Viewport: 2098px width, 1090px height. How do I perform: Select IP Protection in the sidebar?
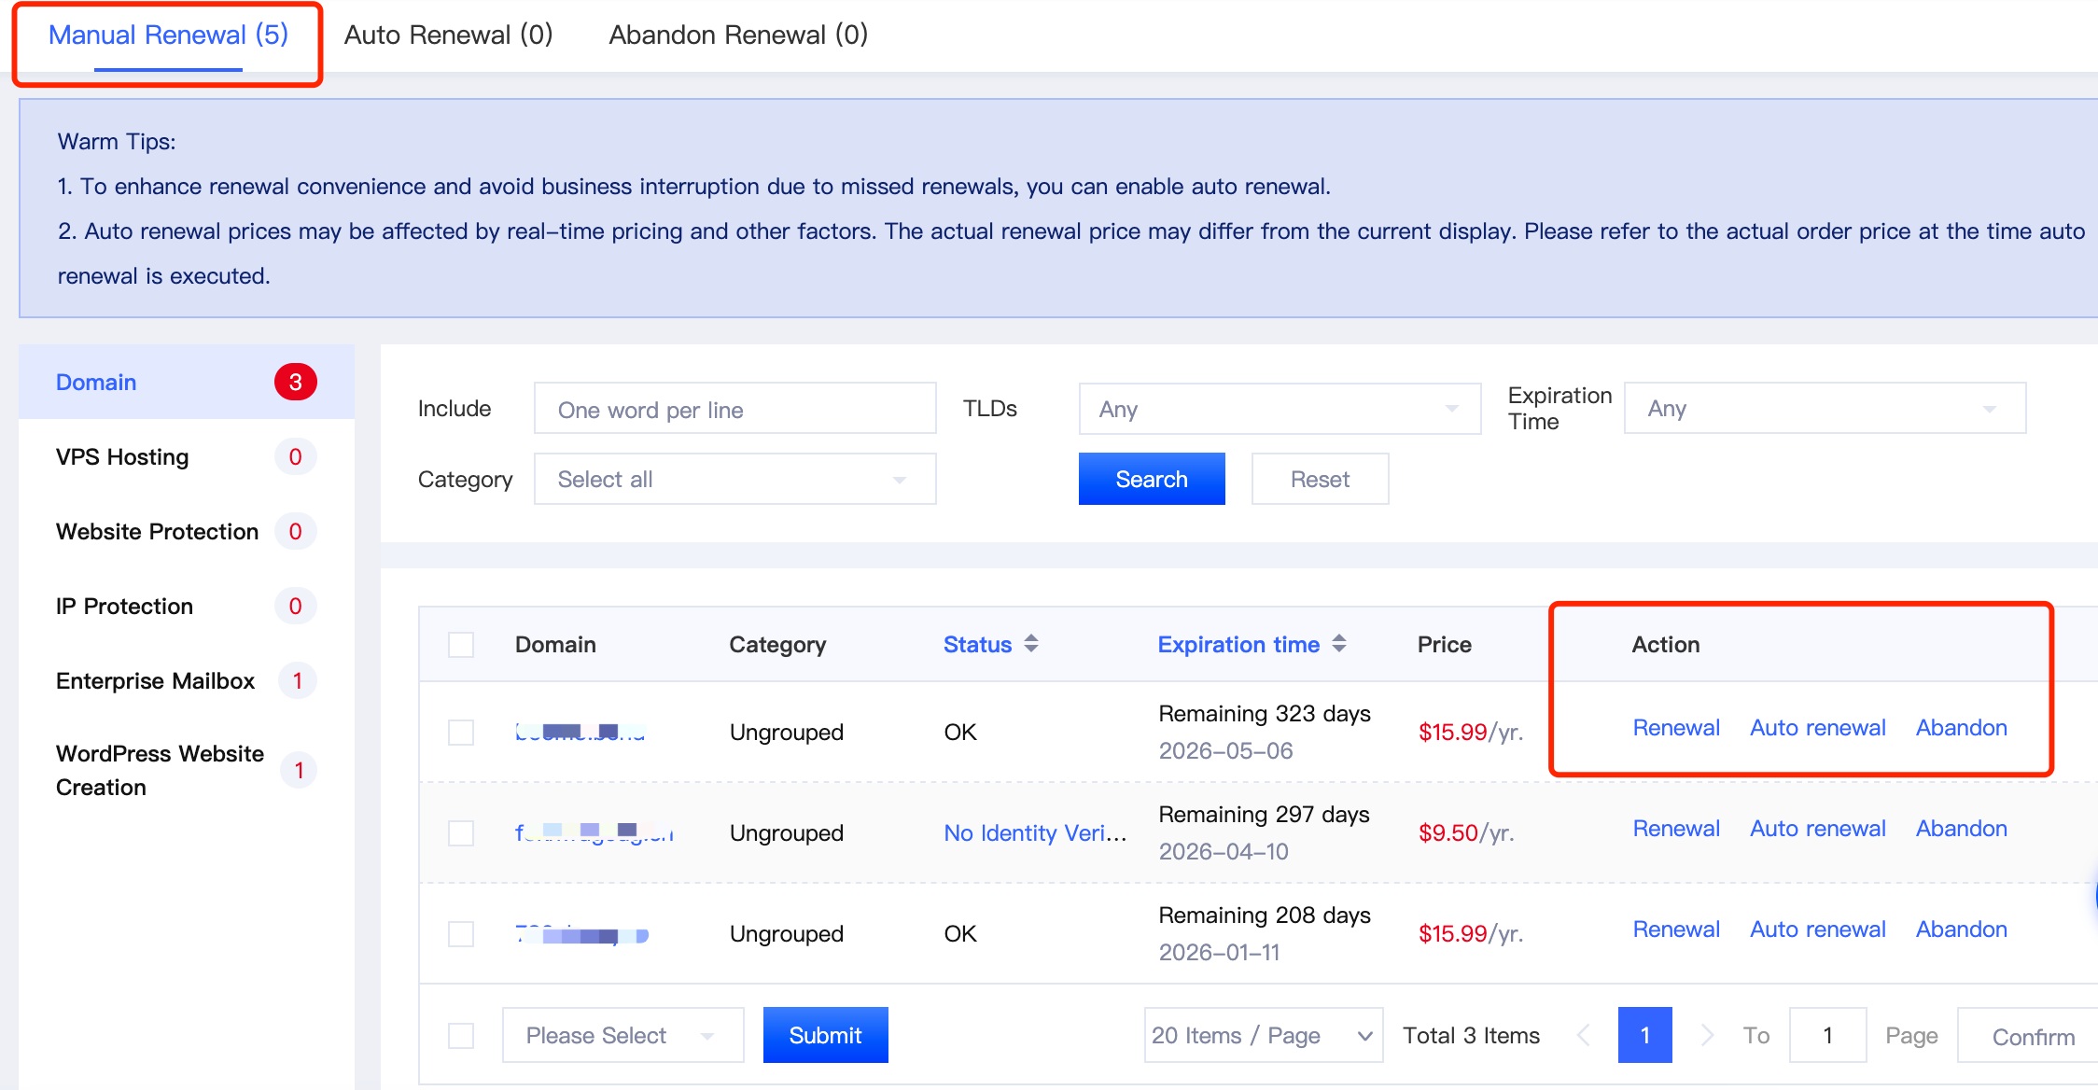pyautogui.click(x=187, y=606)
